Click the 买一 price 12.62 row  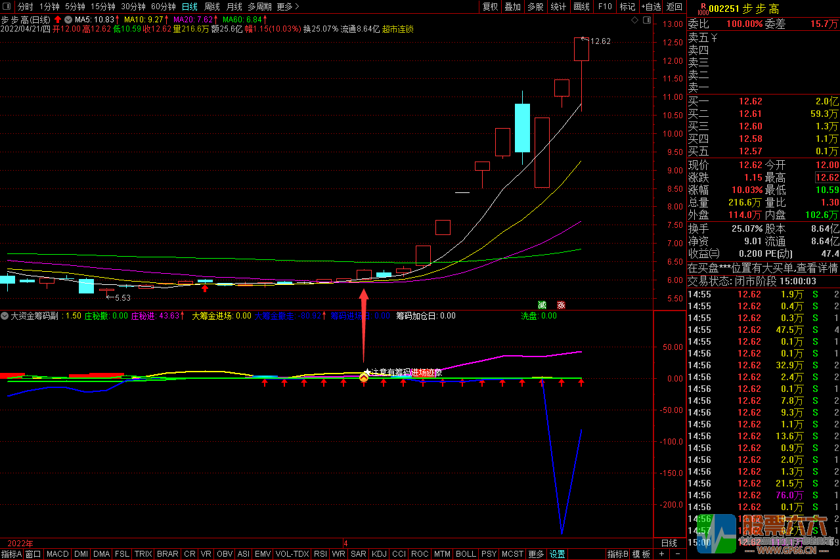point(763,101)
